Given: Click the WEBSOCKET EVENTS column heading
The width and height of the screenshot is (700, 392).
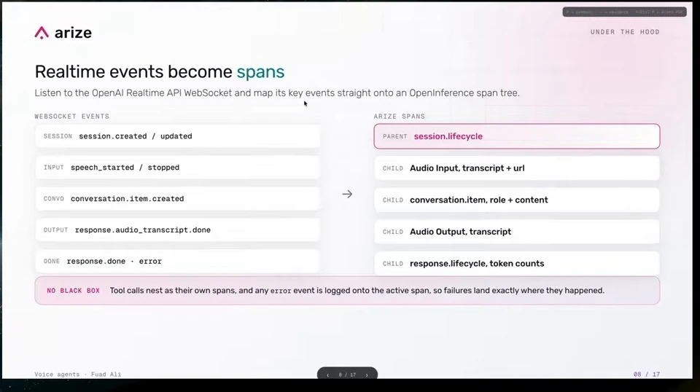Looking at the screenshot, I should point(72,116).
